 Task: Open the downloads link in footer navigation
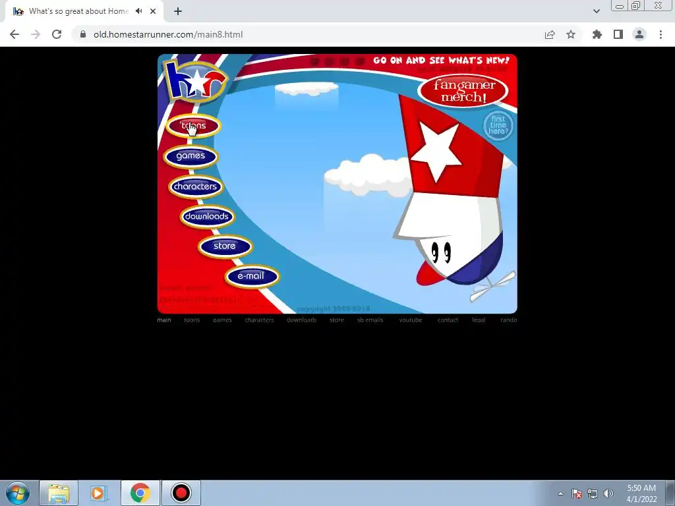click(x=301, y=320)
